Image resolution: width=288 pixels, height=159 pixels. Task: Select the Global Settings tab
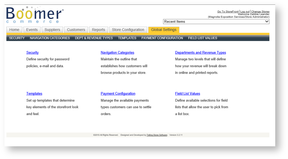tap(163, 30)
